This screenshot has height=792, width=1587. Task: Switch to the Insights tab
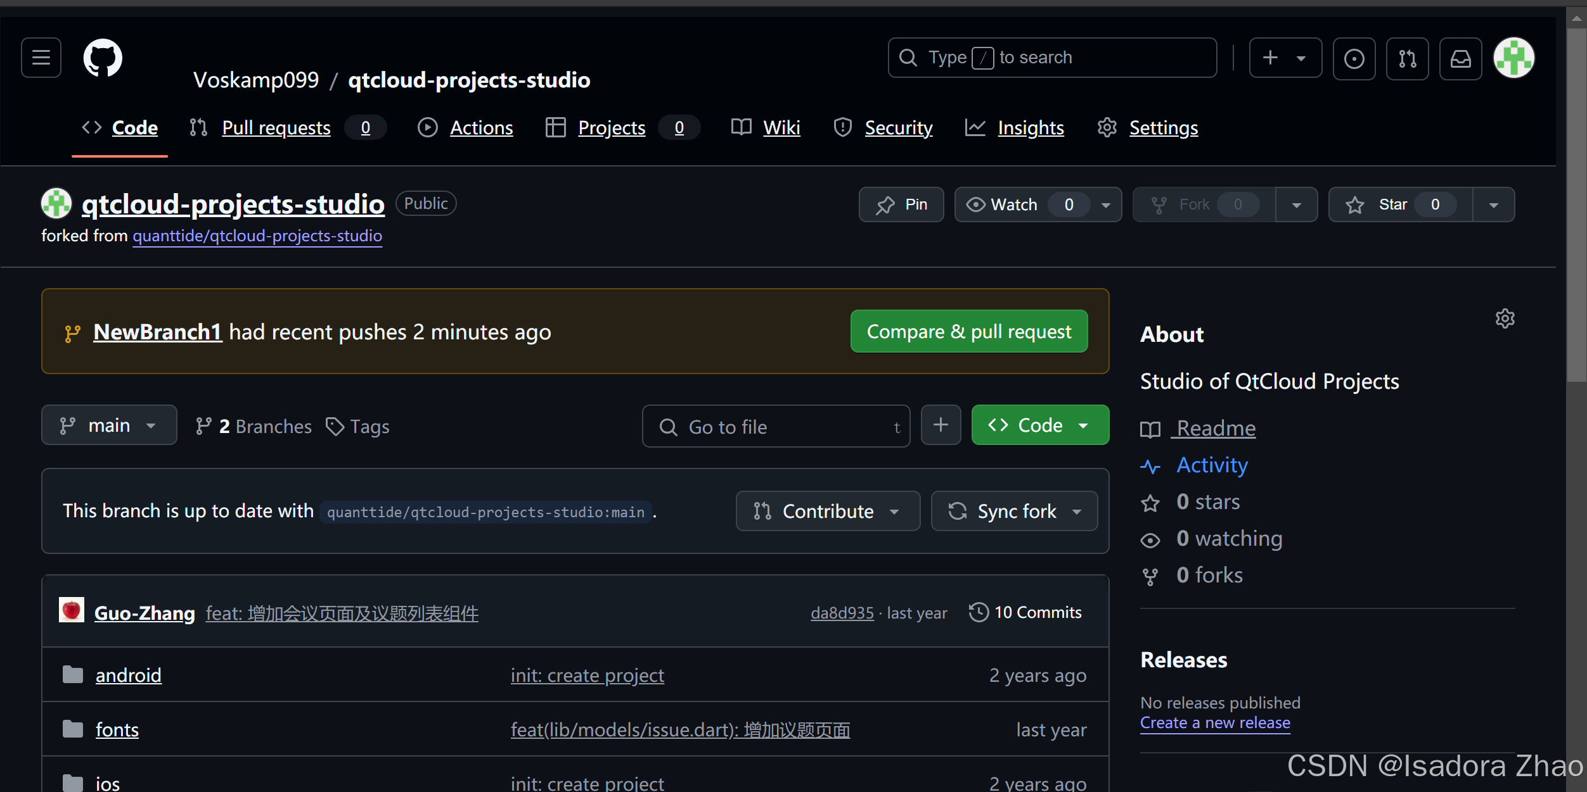click(x=1031, y=128)
